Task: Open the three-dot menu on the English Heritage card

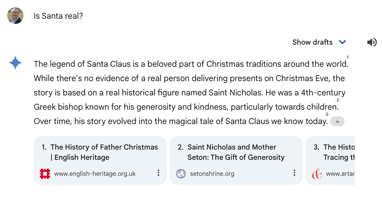Action: point(158,173)
